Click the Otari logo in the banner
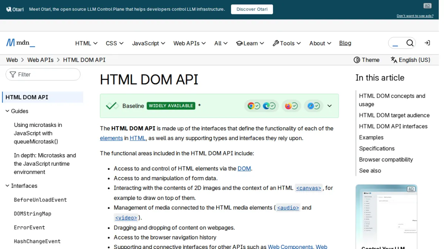This screenshot has height=249, width=444. tap(15, 9)
